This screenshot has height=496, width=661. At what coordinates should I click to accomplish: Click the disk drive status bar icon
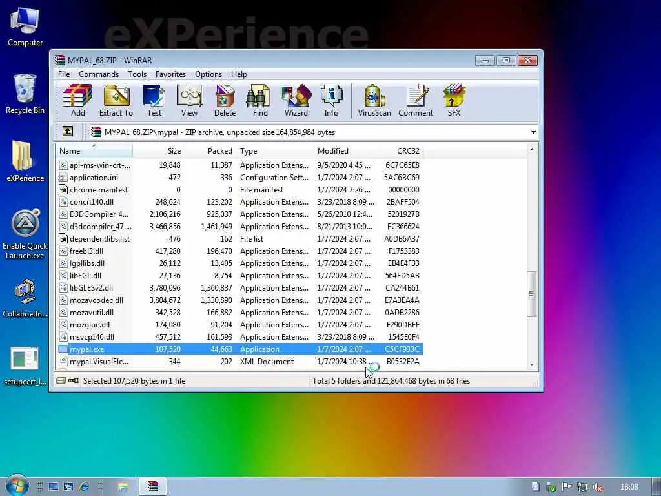61,380
